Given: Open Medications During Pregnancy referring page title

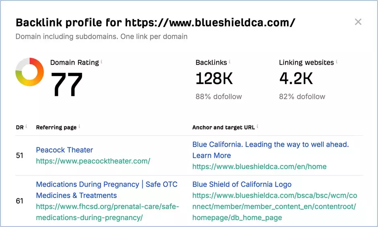Looking at the screenshot, I should (107, 190).
